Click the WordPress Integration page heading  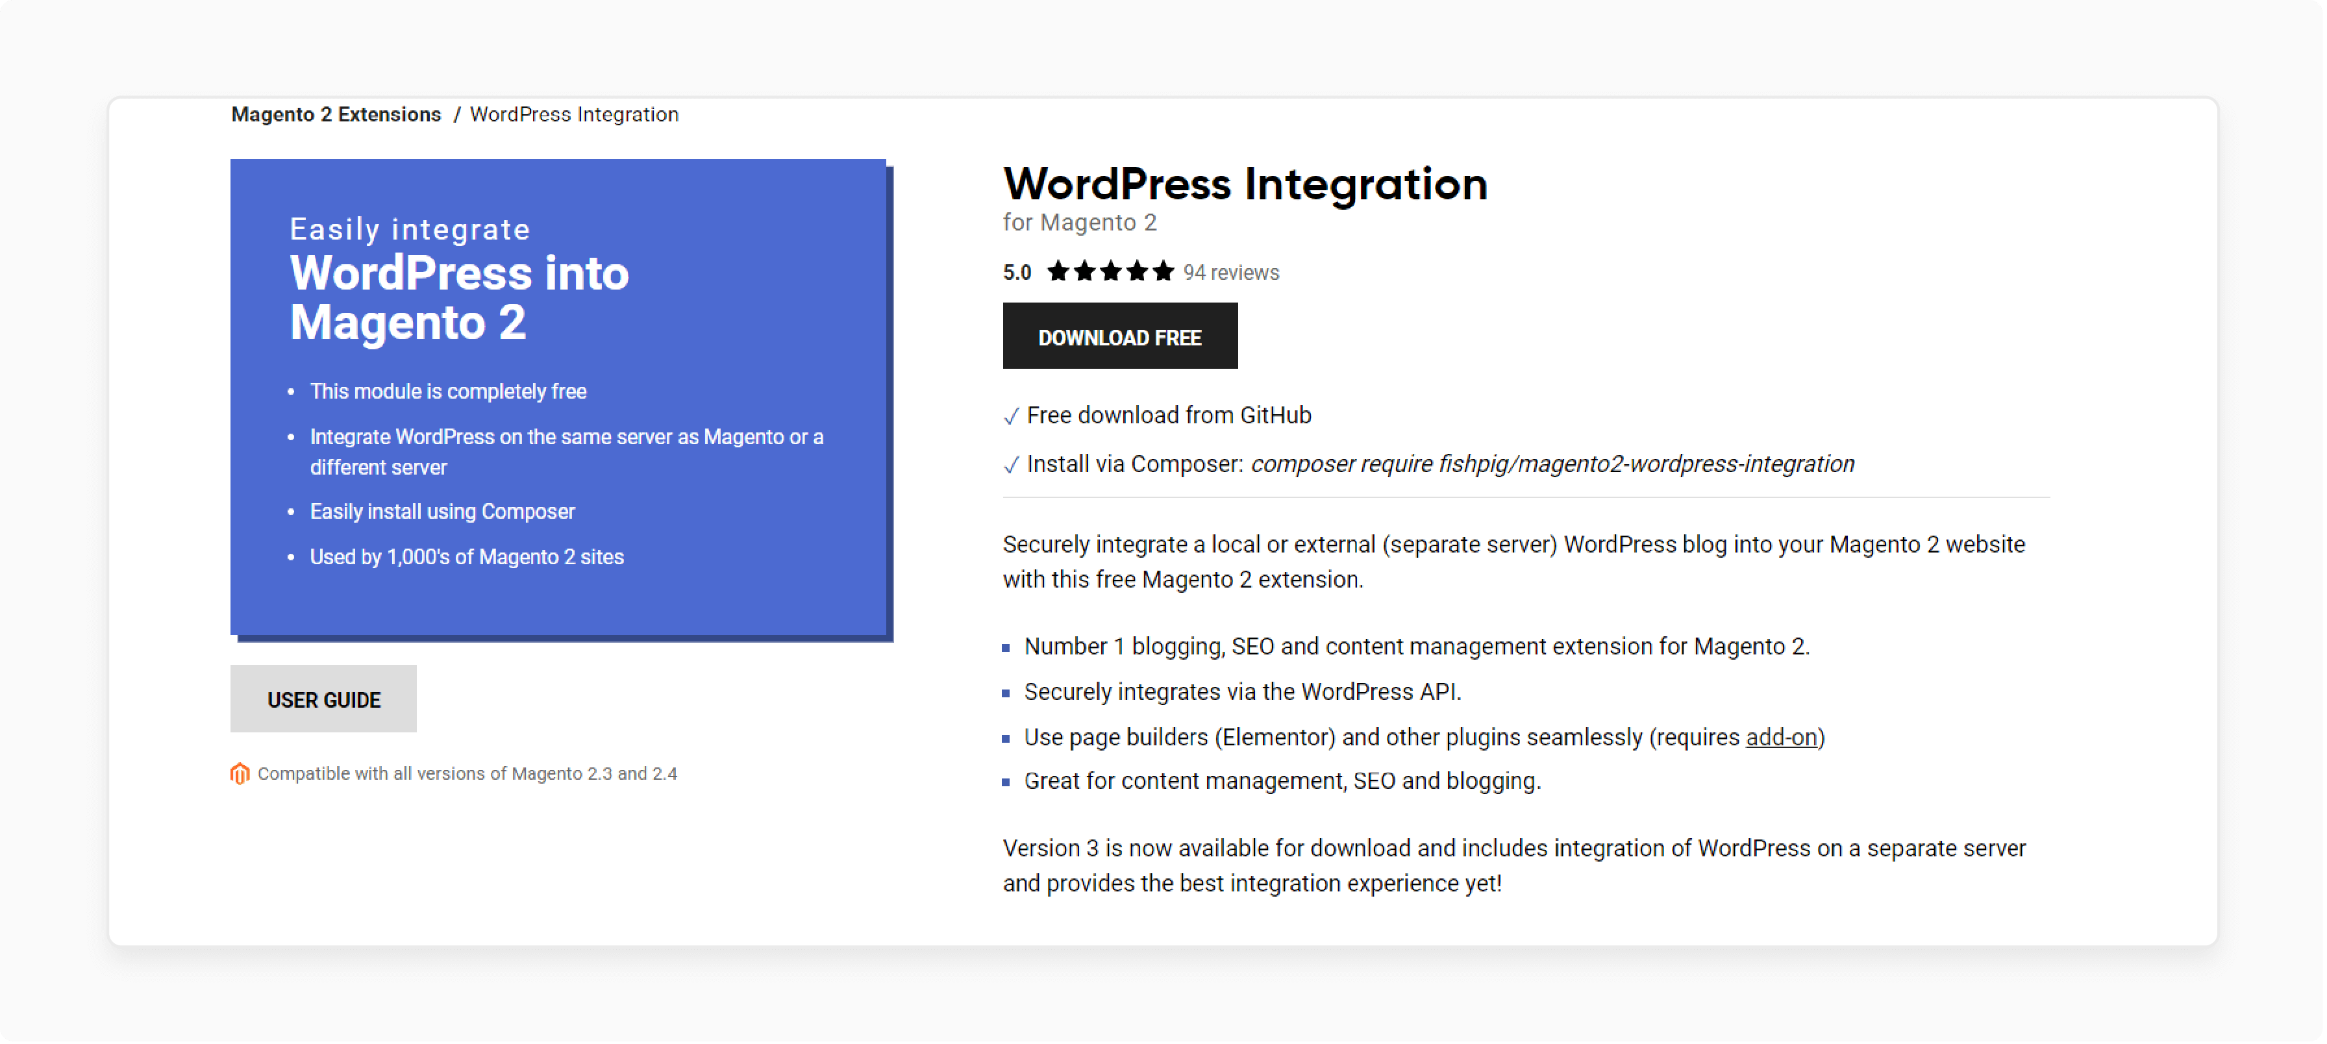tap(1245, 184)
